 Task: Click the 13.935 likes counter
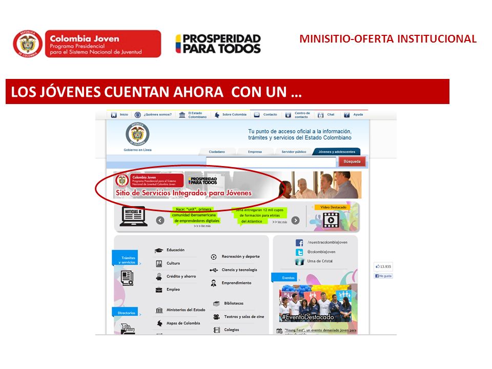point(383,266)
